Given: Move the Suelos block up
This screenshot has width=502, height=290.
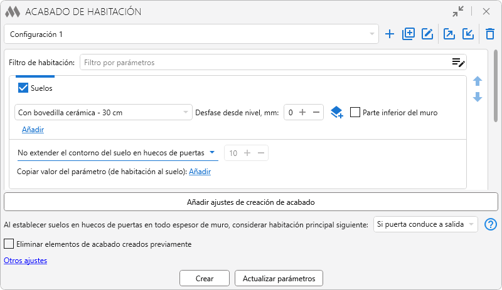Looking at the screenshot, I should click(x=478, y=81).
